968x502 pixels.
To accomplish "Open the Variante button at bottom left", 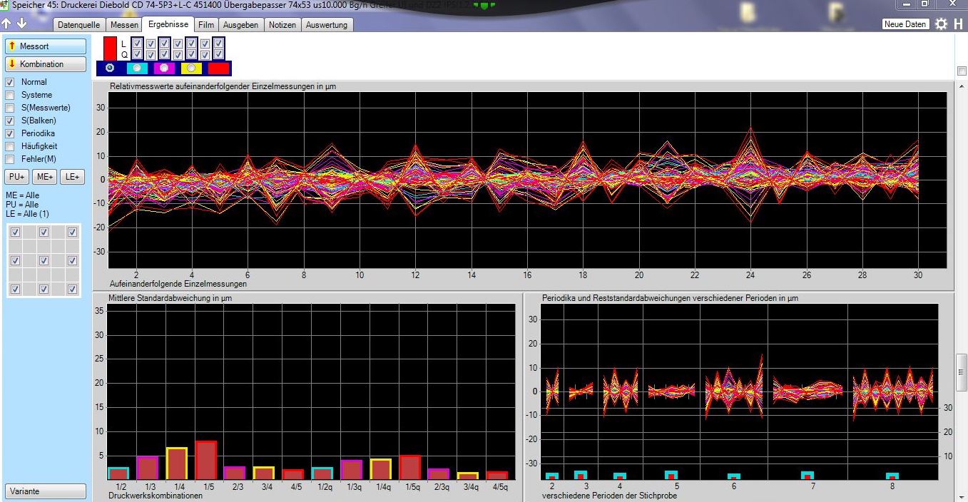I will pos(46,491).
